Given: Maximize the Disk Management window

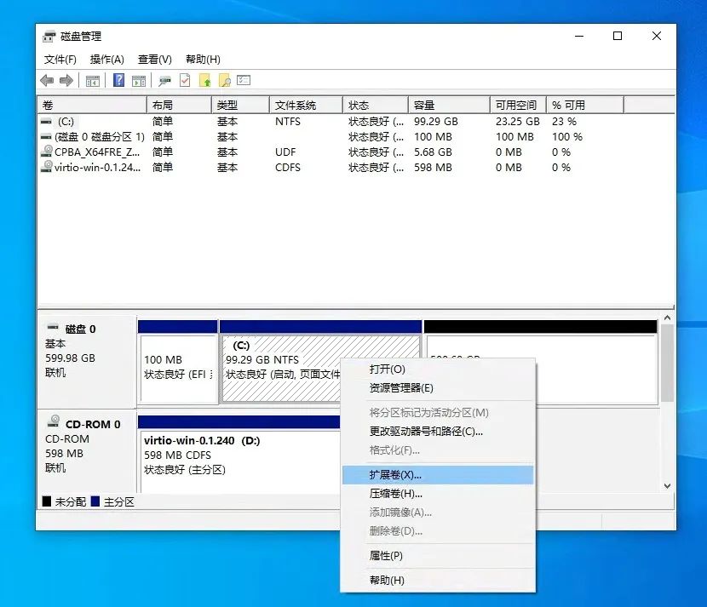Looking at the screenshot, I should tap(618, 36).
